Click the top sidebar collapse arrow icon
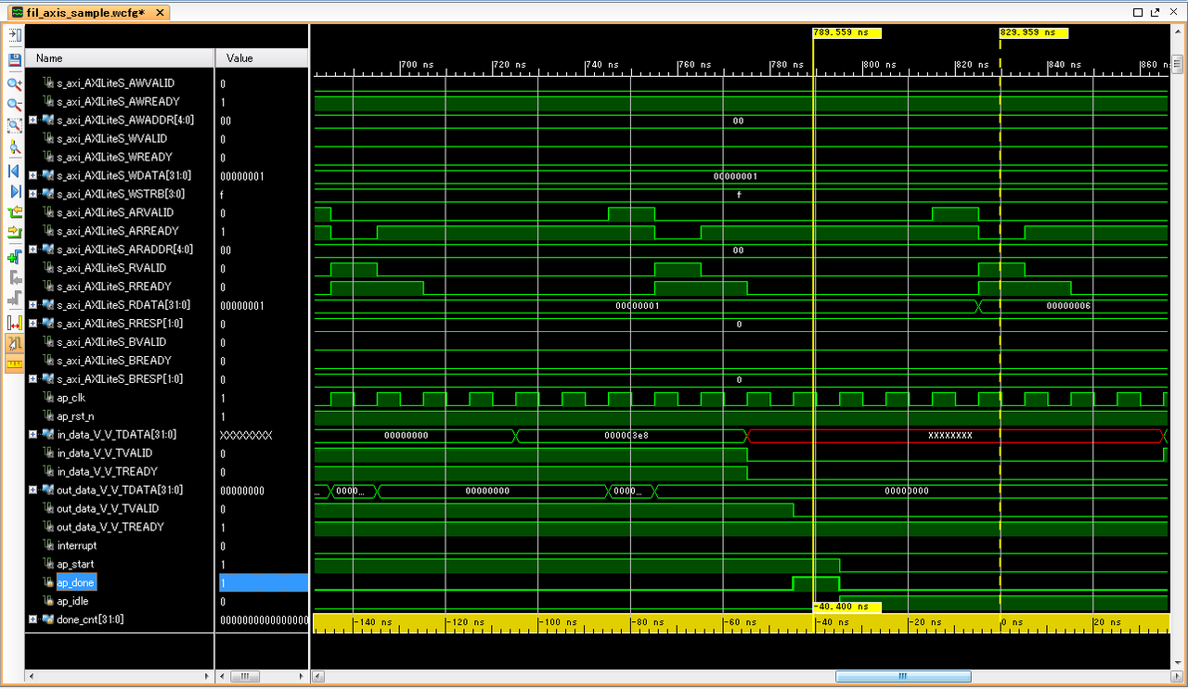Image resolution: width=1188 pixels, height=689 pixels. pyautogui.click(x=14, y=35)
